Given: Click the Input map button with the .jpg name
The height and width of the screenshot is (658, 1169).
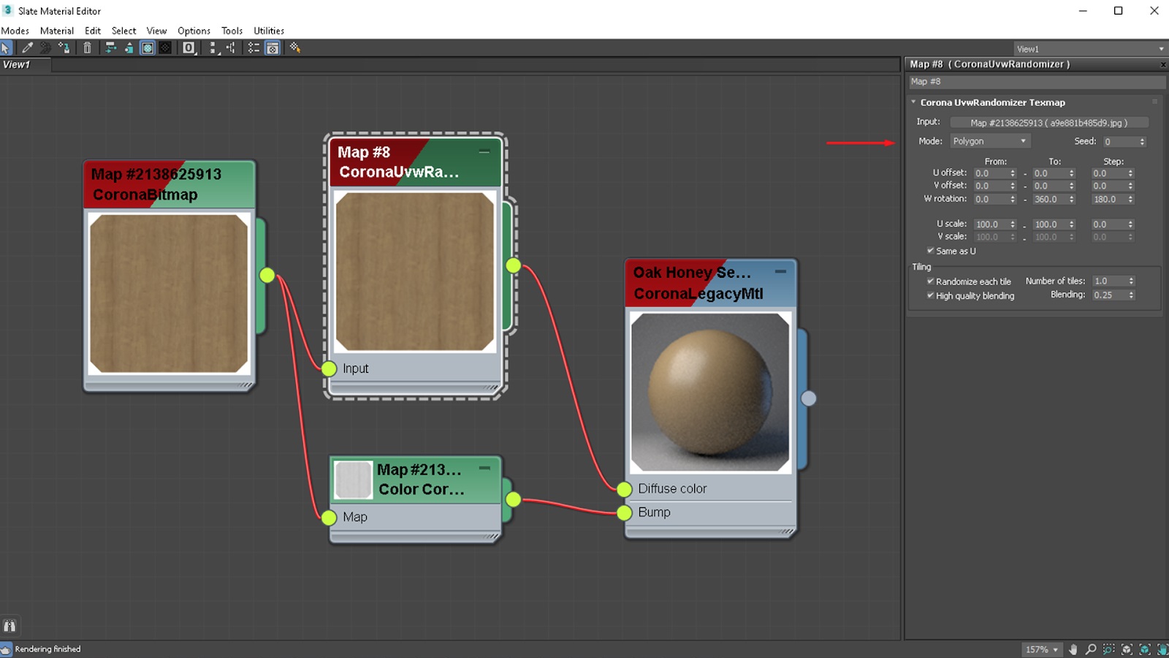Looking at the screenshot, I should tap(1048, 123).
